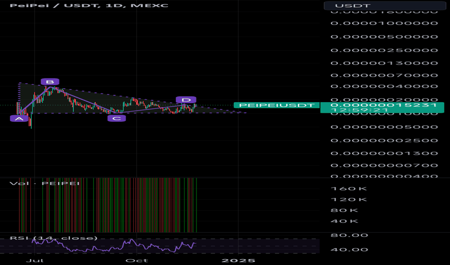Click the 40.00 RSI axis value
The image size is (450, 265).
coord(349,250)
